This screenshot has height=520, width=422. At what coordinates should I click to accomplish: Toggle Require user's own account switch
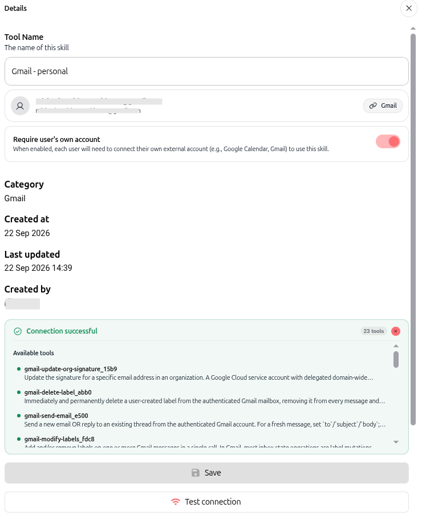388,141
